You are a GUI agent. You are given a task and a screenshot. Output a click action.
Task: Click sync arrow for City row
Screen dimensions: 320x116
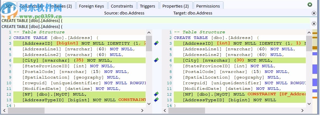(x=157, y=60)
